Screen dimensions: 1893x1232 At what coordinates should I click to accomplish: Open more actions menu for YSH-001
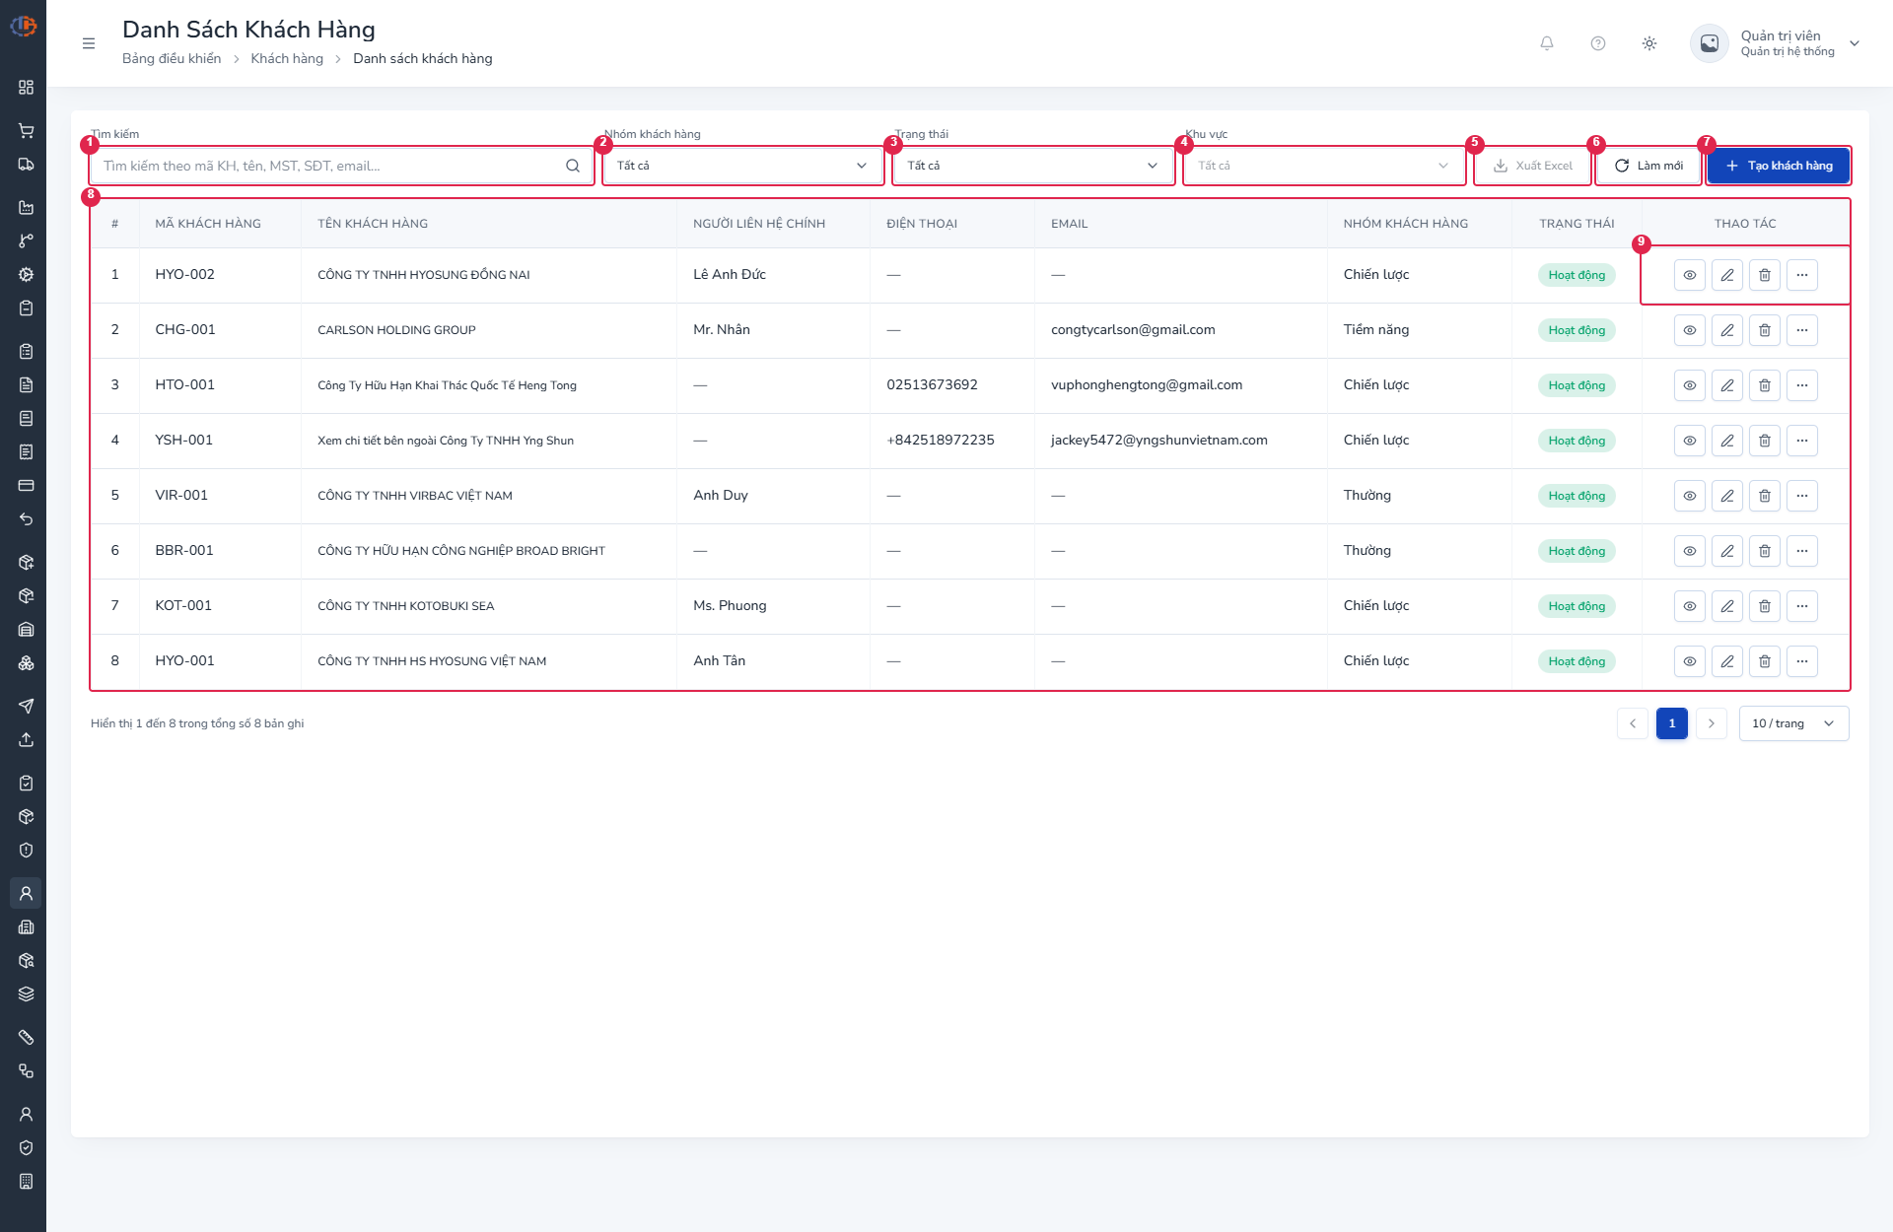[x=1802, y=441]
